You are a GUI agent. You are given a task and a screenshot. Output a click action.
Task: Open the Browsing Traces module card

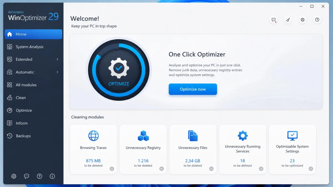coord(94,149)
